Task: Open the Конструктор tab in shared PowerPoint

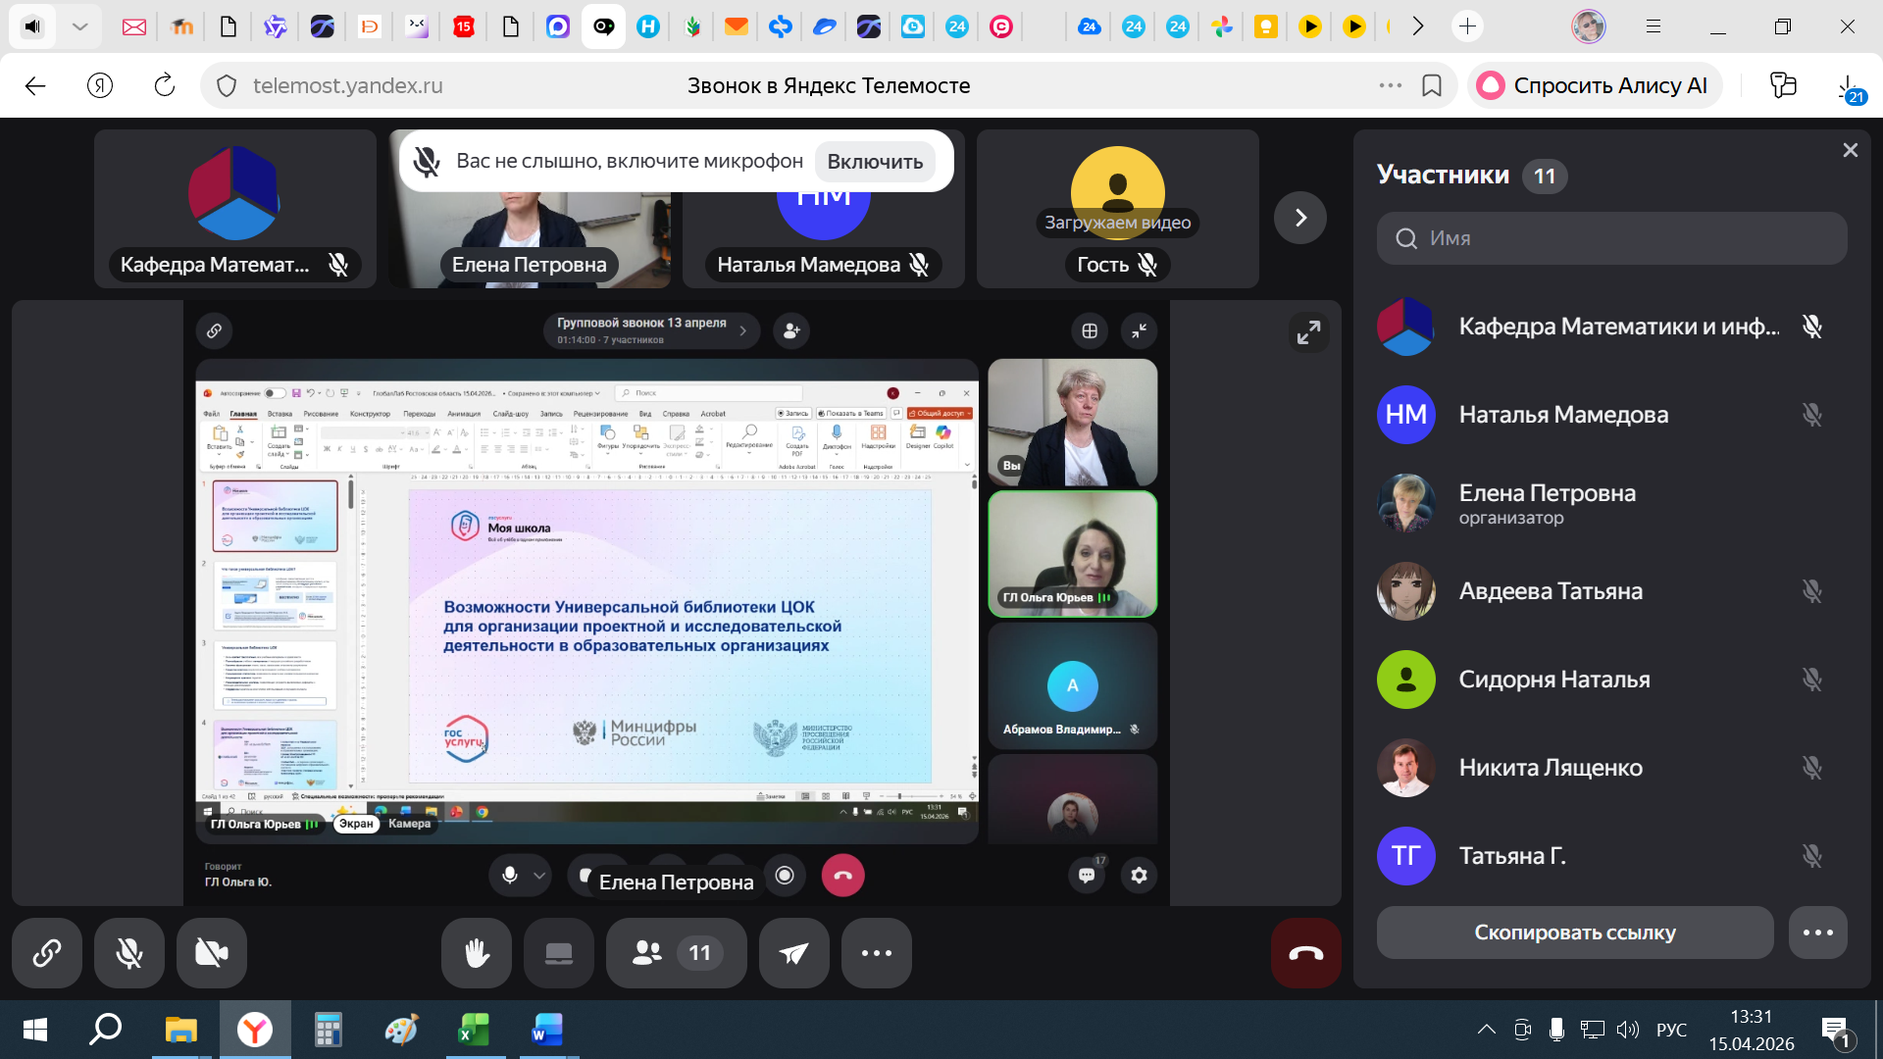Action: click(x=370, y=414)
